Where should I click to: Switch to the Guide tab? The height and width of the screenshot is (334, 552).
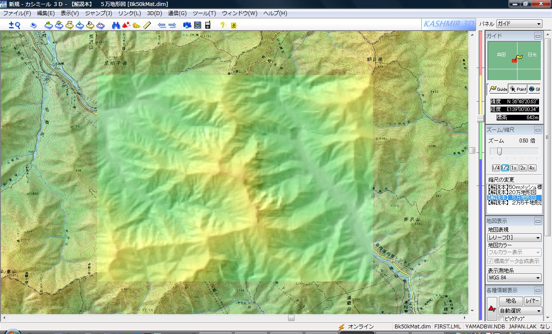498,89
